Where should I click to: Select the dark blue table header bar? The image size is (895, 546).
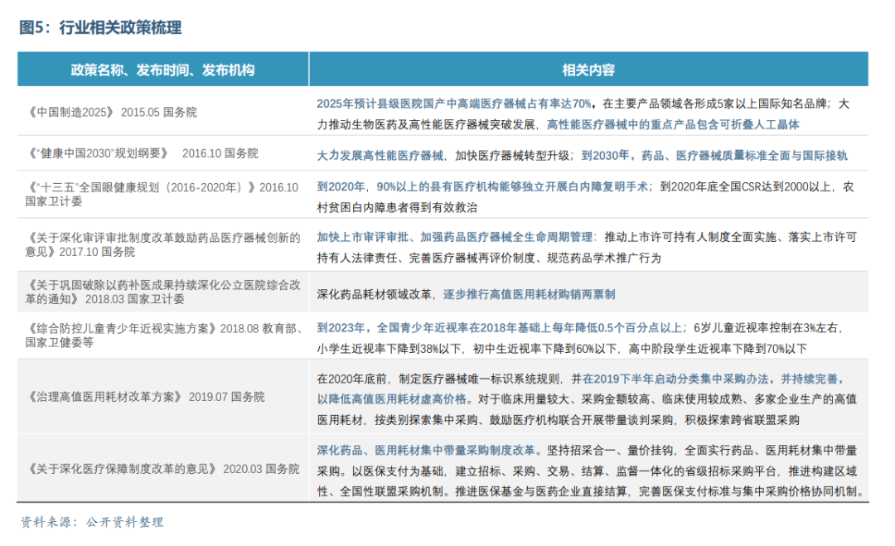coord(447,69)
